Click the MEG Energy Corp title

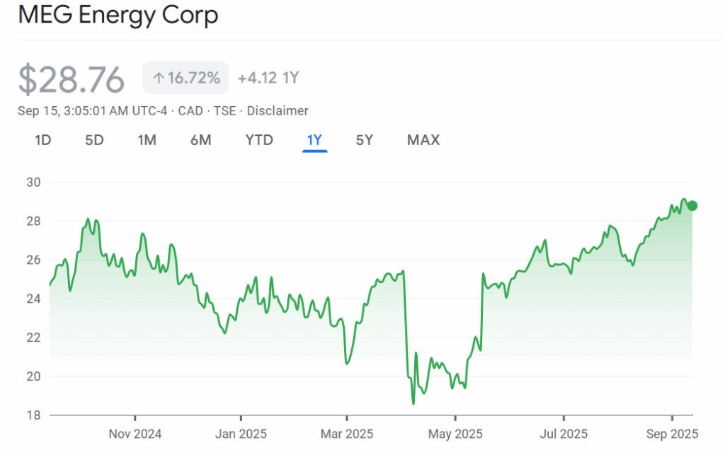tap(118, 15)
